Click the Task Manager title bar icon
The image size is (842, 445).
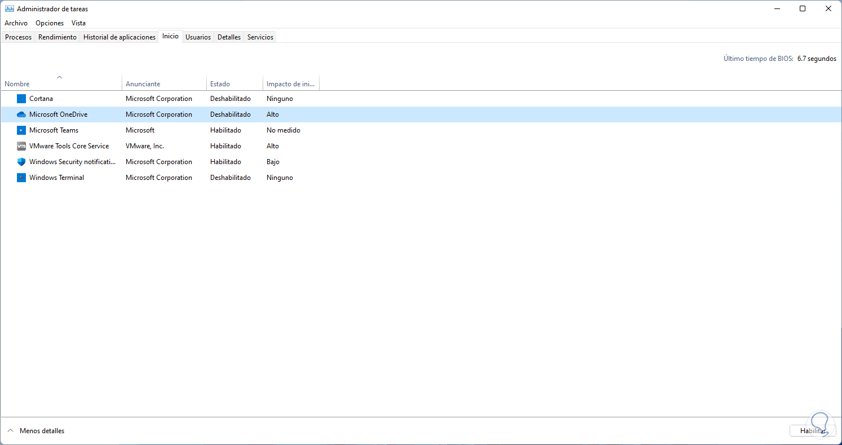pyautogui.click(x=10, y=9)
